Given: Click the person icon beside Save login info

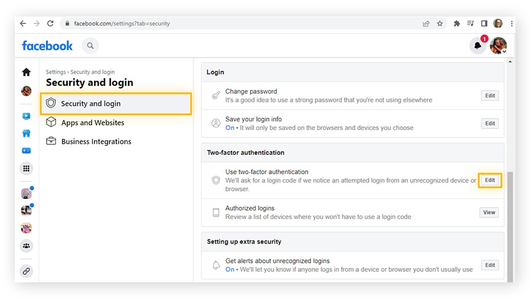Looking at the screenshot, I should [x=216, y=123].
